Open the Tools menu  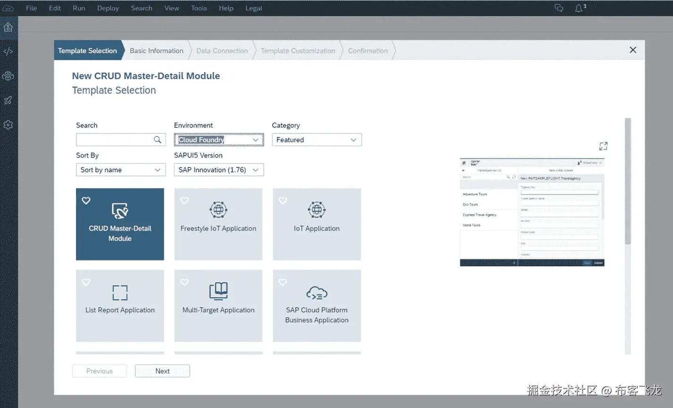(x=199, y=8)
